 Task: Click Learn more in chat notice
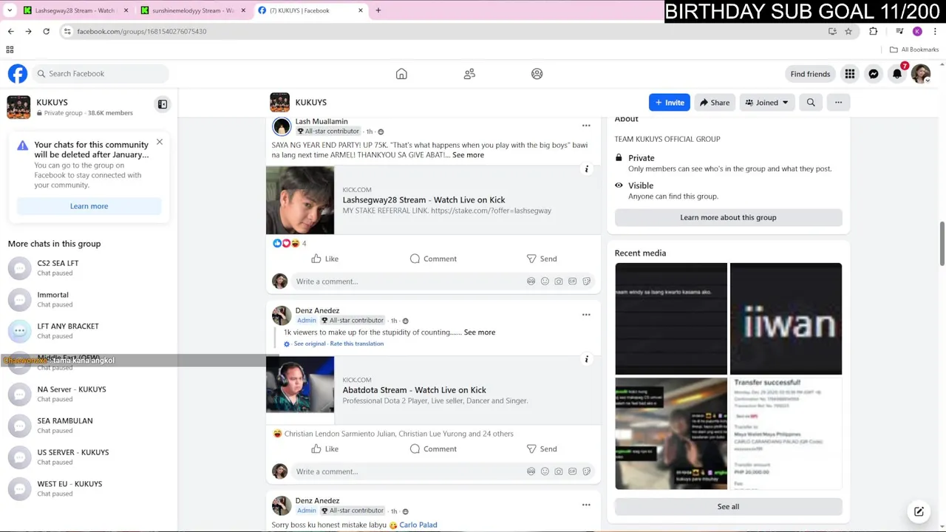click(x=89, y=206)
